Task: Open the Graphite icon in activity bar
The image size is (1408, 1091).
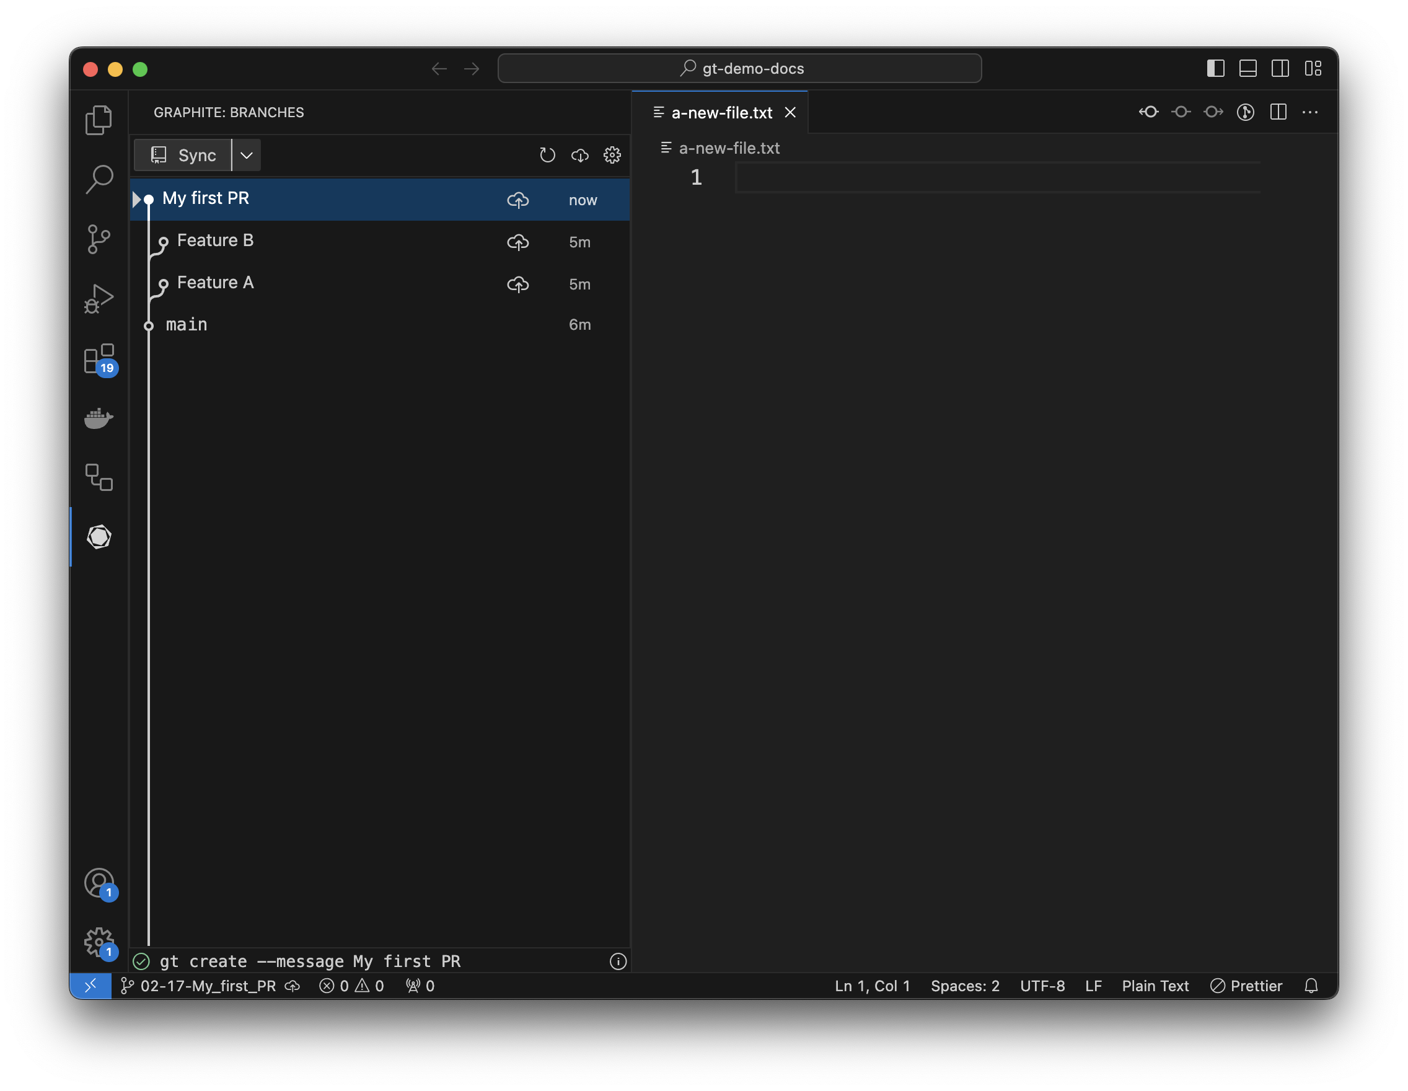Action: pos(99,536)
